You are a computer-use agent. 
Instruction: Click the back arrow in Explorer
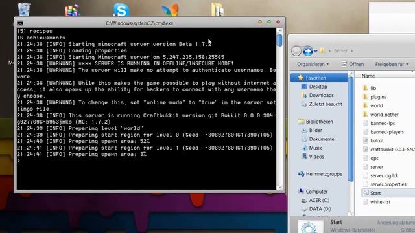click(x=296, y=51)
